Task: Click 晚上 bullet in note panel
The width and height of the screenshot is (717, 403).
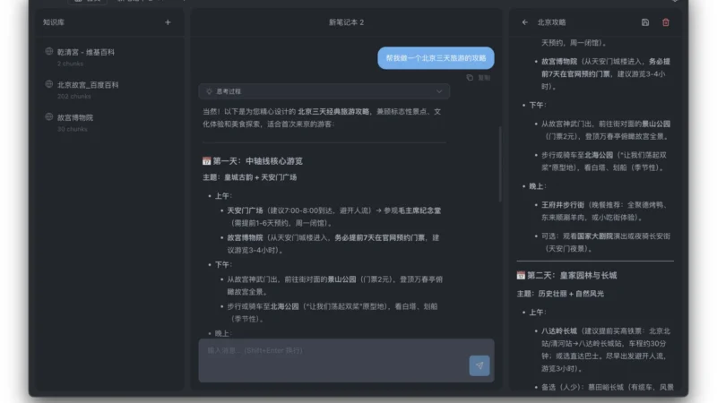Action: (x=537, y=186)
